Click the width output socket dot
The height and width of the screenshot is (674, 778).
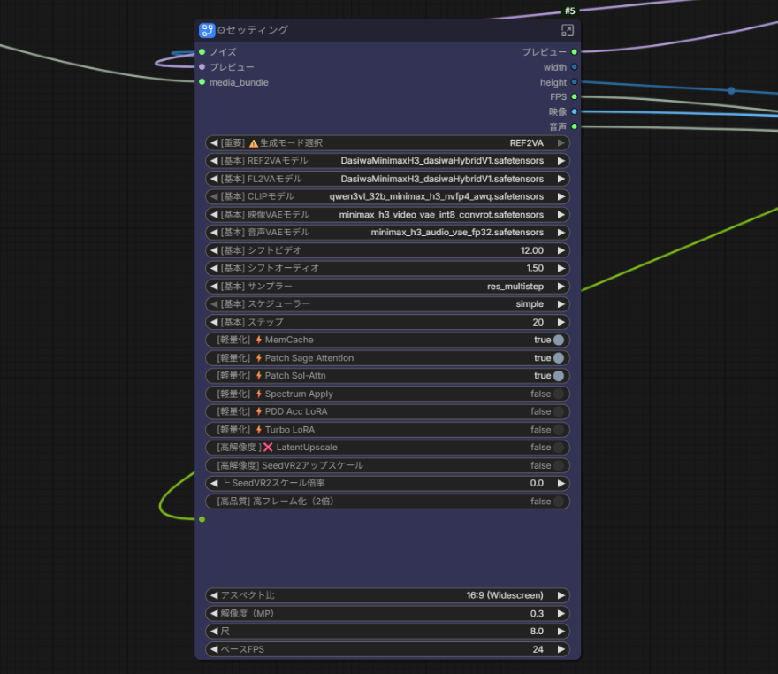pos(574,67)
